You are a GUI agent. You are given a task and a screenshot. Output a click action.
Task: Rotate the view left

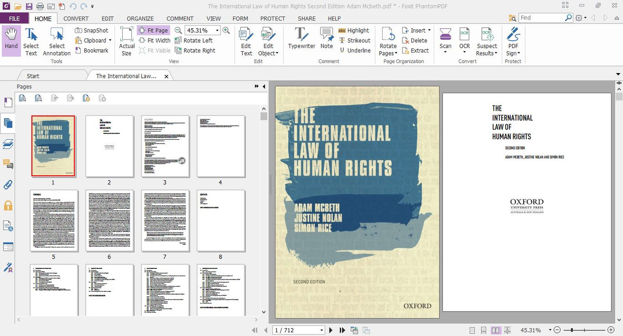coord(194,40)
